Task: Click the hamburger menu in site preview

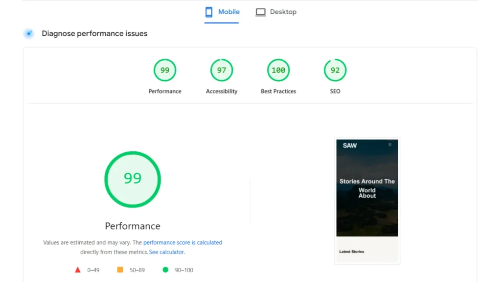Action: point(390,145)
